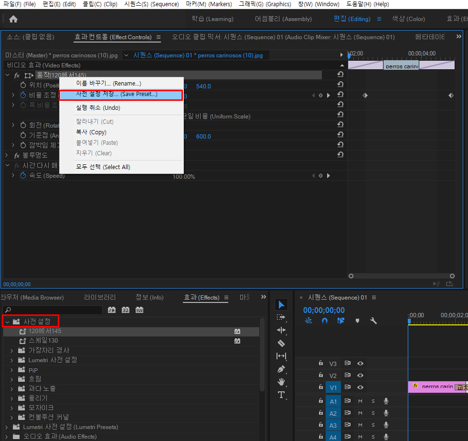The width and height of the screenshot is (468, 441).
Task: Expand the 모자이크 presets folder
Action: pos(11,408)
